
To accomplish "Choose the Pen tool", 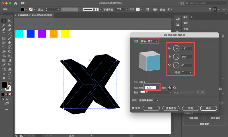I will 4,29.
